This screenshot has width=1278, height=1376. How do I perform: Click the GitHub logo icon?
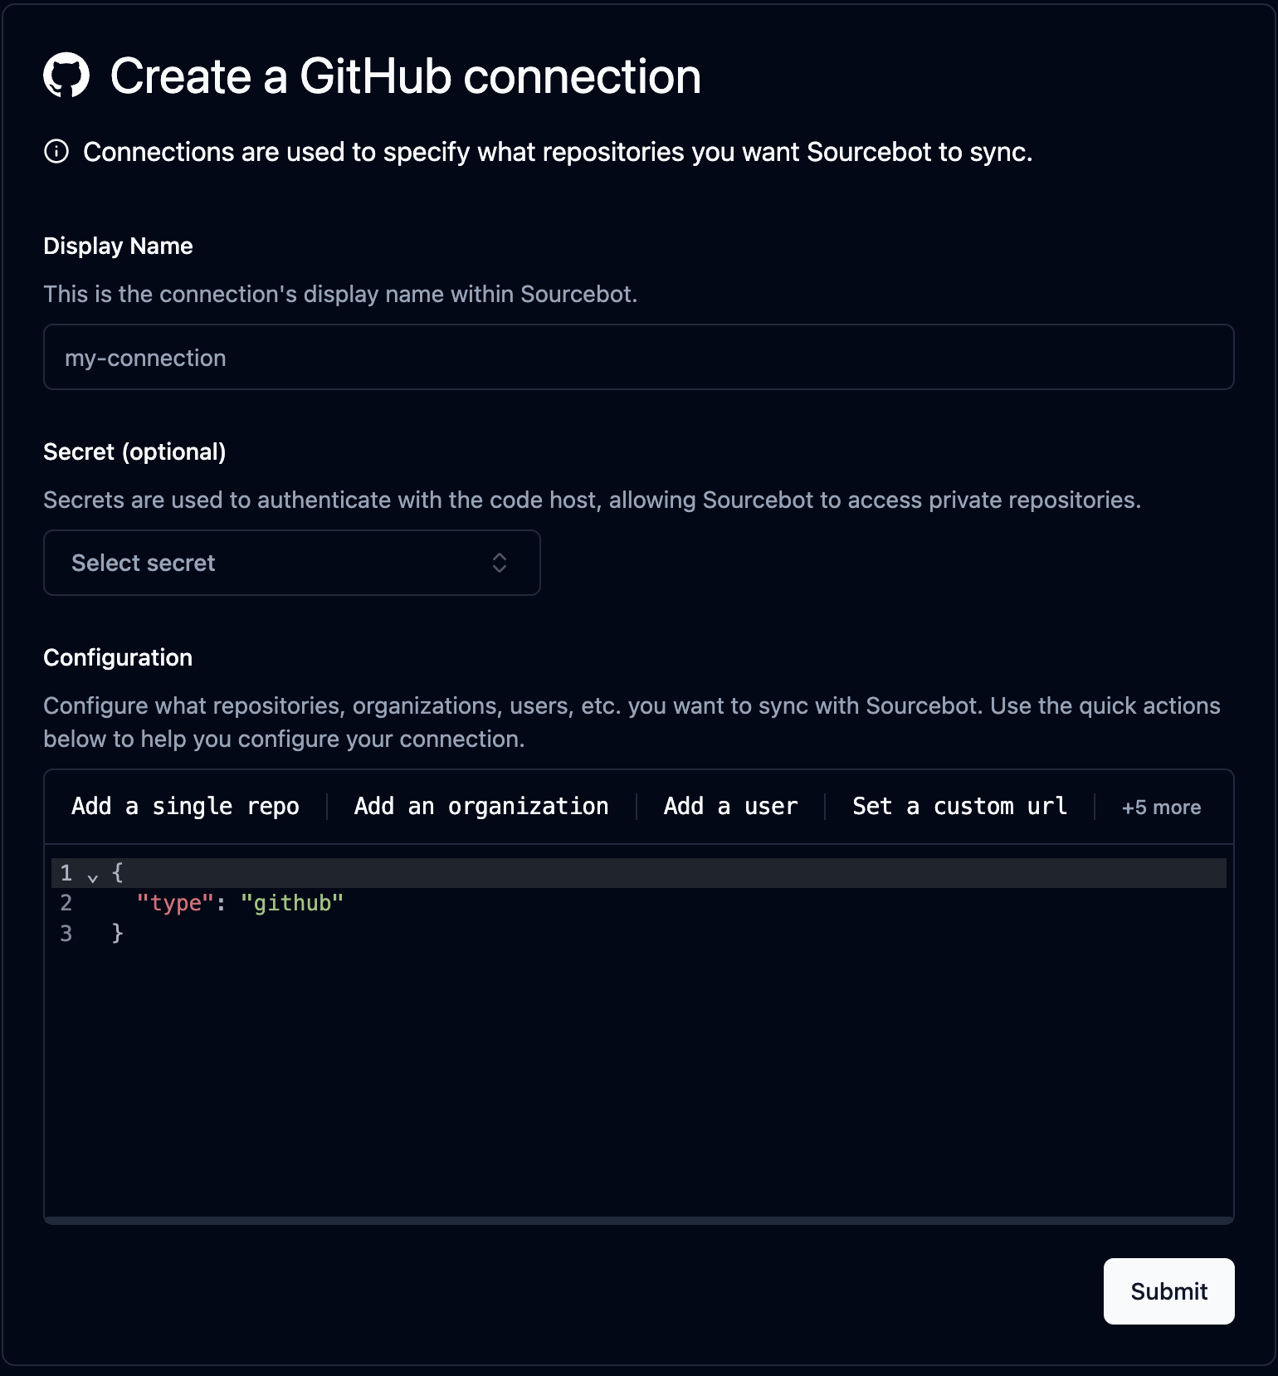[x=66, y=76]
